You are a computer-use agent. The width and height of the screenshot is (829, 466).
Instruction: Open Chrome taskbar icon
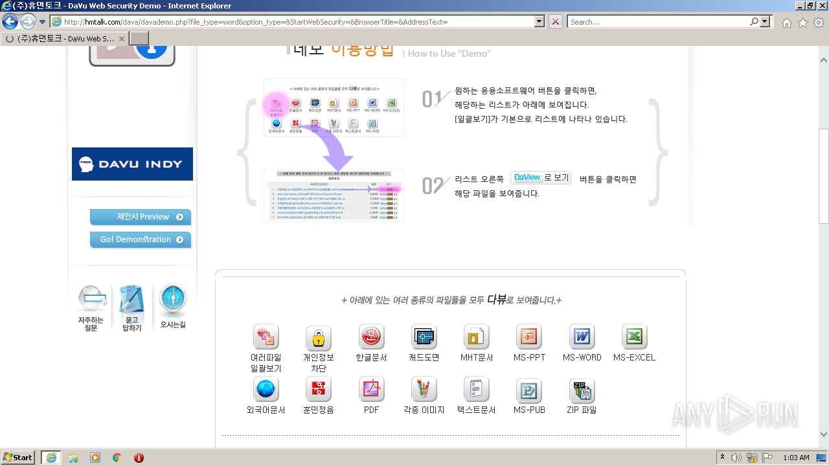point(117,457)
